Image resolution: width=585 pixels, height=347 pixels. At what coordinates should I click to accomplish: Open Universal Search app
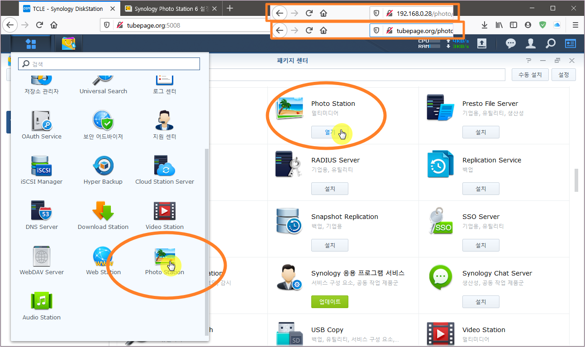[103, 84]
